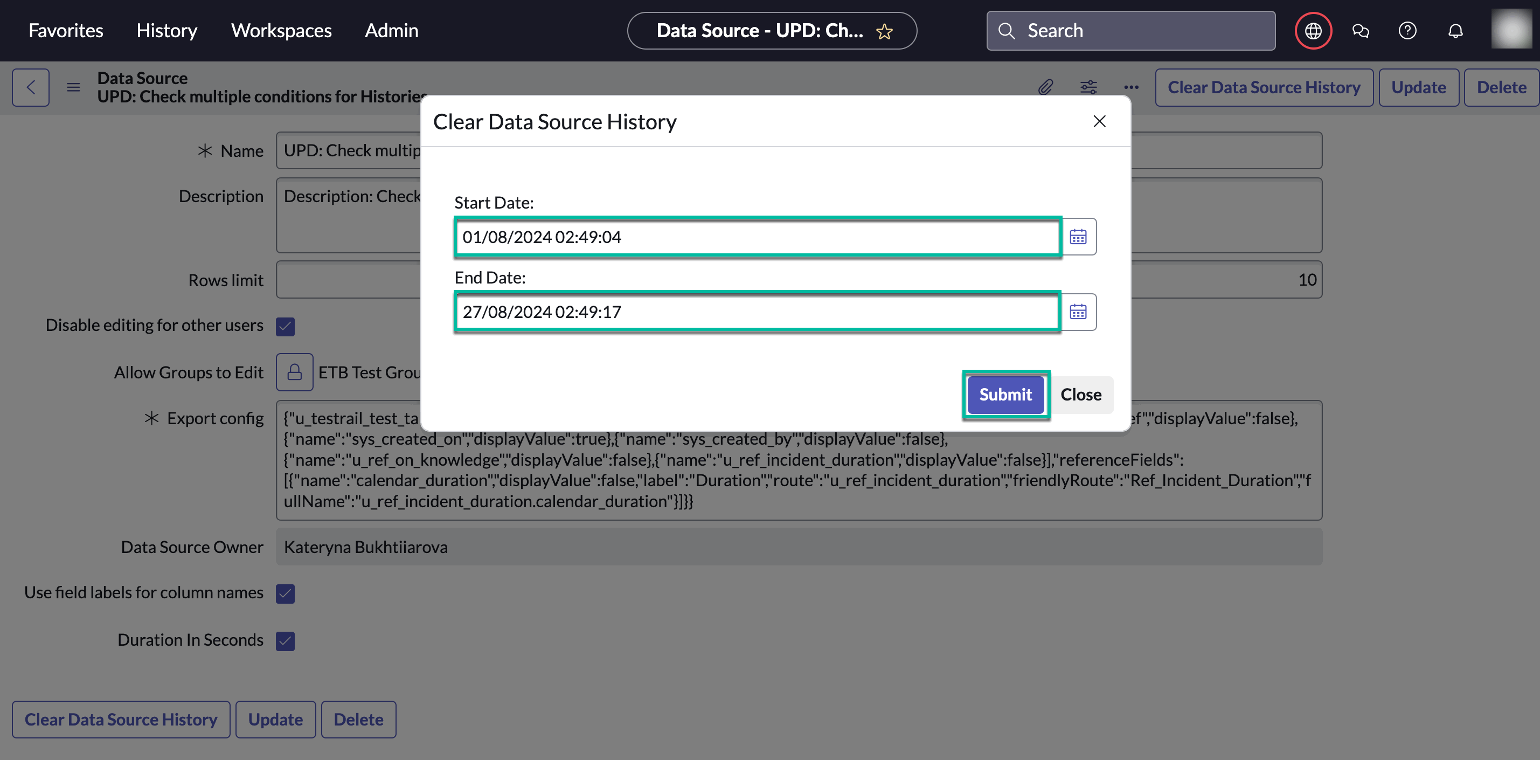Image resolution: width=1540 pixels, height=760 pixels.
Task: Open the notifications bell icon
Action: (x=1456, y=31)
